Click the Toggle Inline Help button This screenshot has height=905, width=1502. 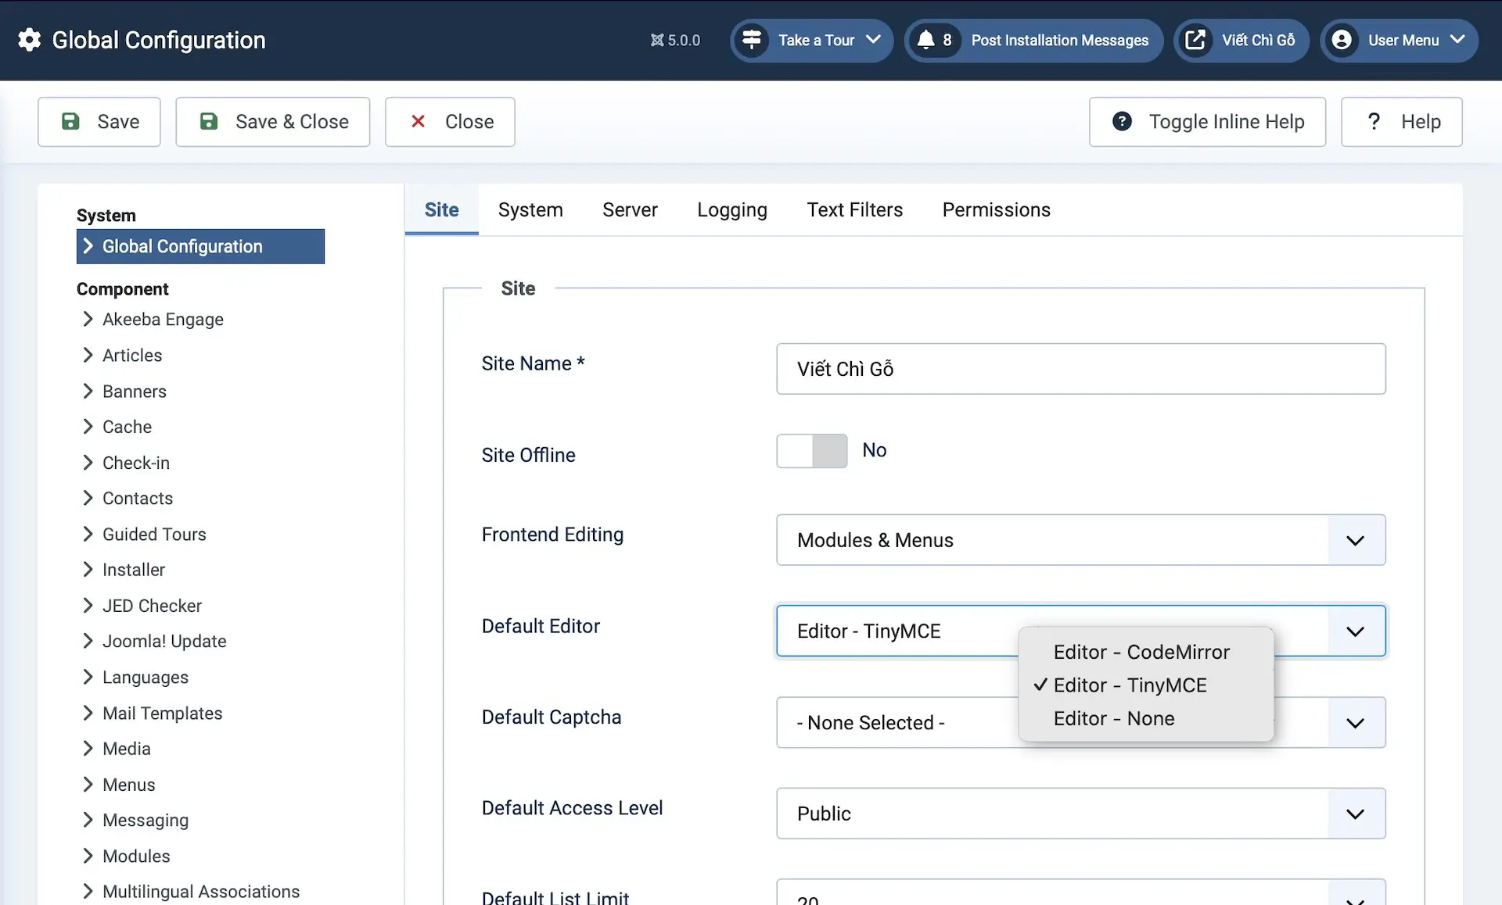pyautogui.click(x=1207, y=121)
